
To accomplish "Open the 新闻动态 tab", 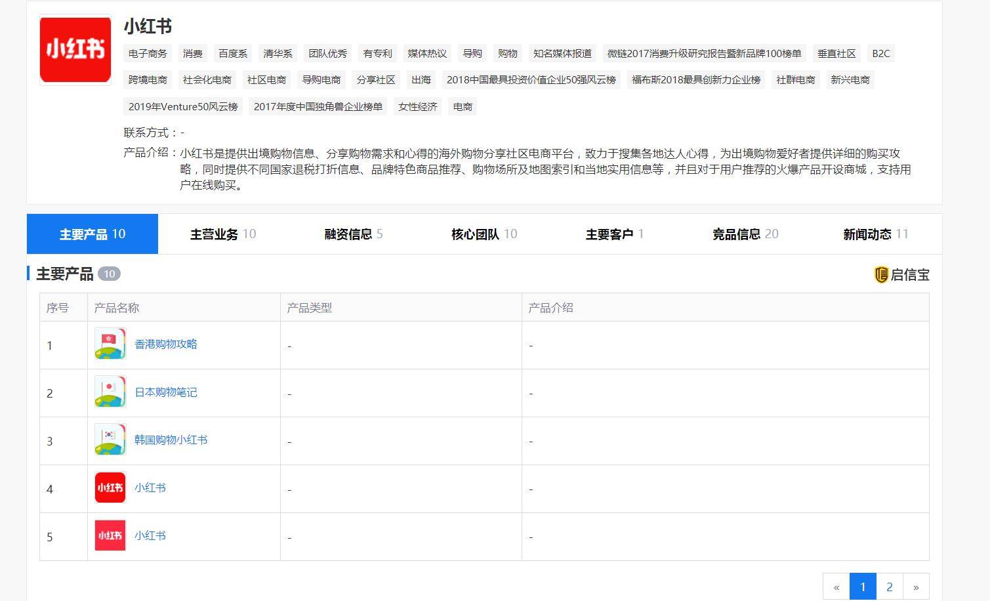I will coord(876,234).
